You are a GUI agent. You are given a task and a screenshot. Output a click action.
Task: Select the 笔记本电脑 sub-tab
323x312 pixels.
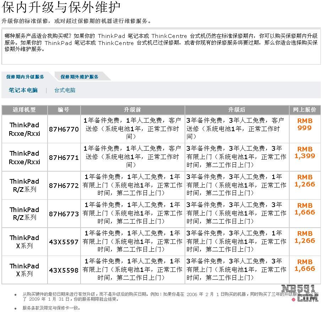[23, 90]
